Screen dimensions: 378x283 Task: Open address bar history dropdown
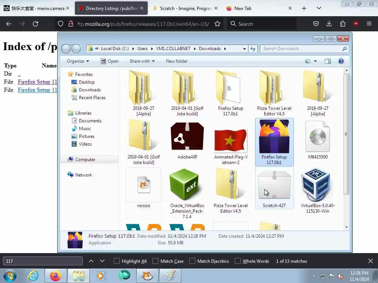[x=244, y=49]
